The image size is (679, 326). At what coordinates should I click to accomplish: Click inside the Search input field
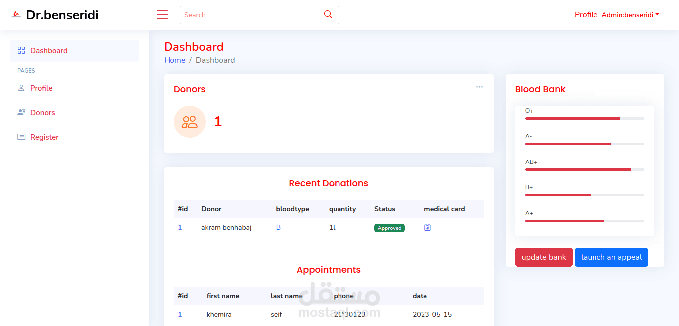[249, 15]
